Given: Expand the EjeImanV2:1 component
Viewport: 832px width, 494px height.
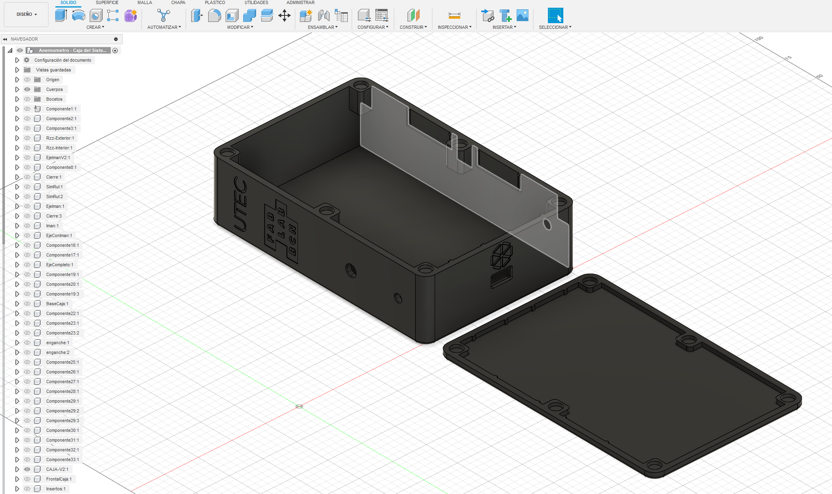Looking at the screenshot, I should point(17,157).
